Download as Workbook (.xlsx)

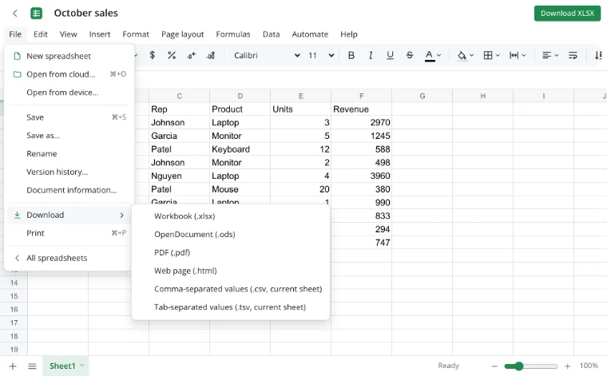[231, 216]
